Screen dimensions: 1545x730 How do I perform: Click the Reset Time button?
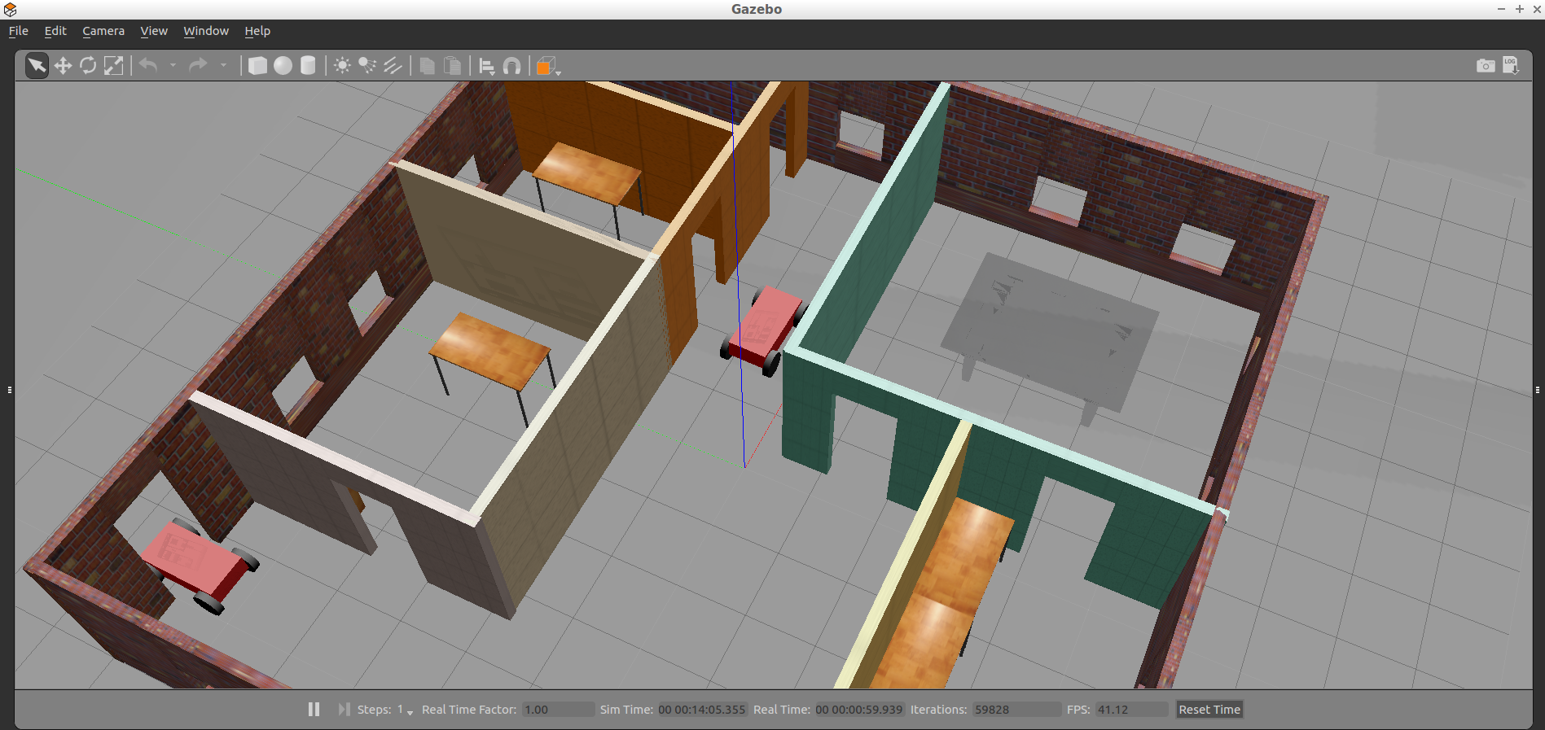[x=1209, y=710]
